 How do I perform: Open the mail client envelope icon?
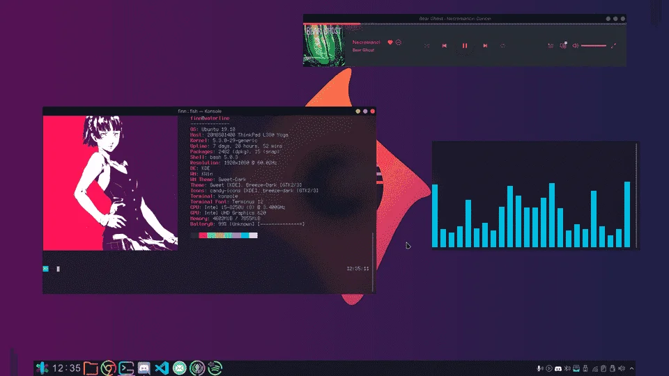(180, 368)
